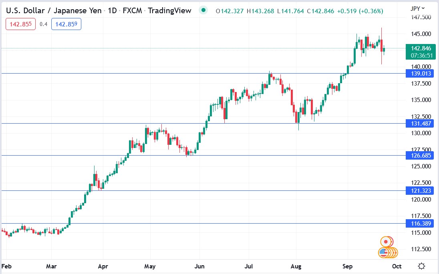This screenshot has height=274, width=439.
Task: Click the Apr label on time axis
Action: pos(103,266)
